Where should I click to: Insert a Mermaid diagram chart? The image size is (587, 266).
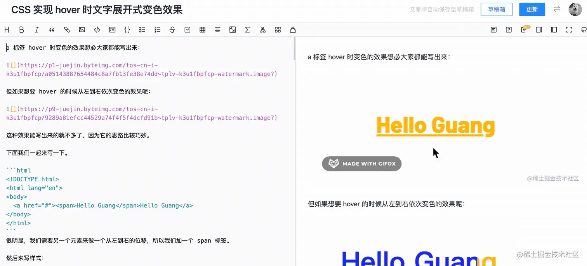[263, 30]
